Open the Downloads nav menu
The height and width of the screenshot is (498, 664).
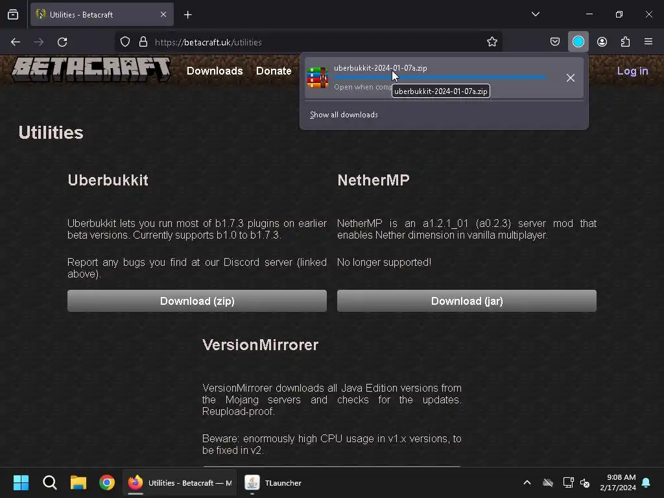215,71
